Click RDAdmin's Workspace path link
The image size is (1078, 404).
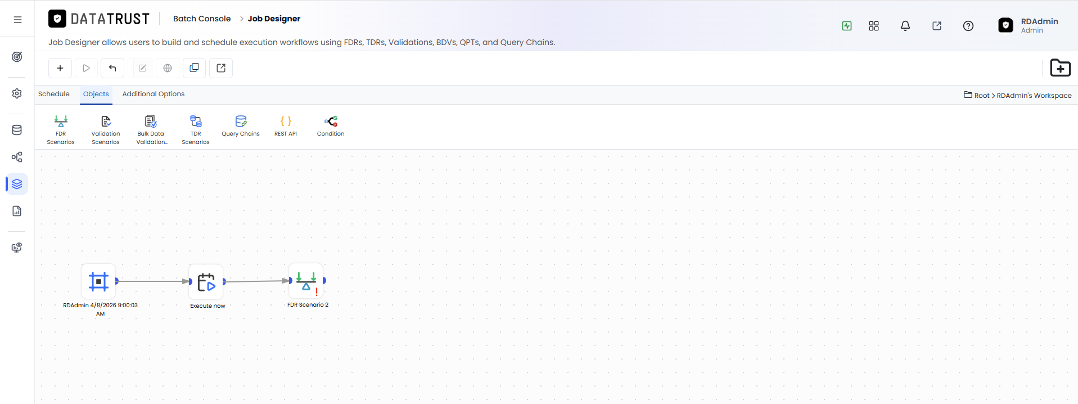[1034, 96]
